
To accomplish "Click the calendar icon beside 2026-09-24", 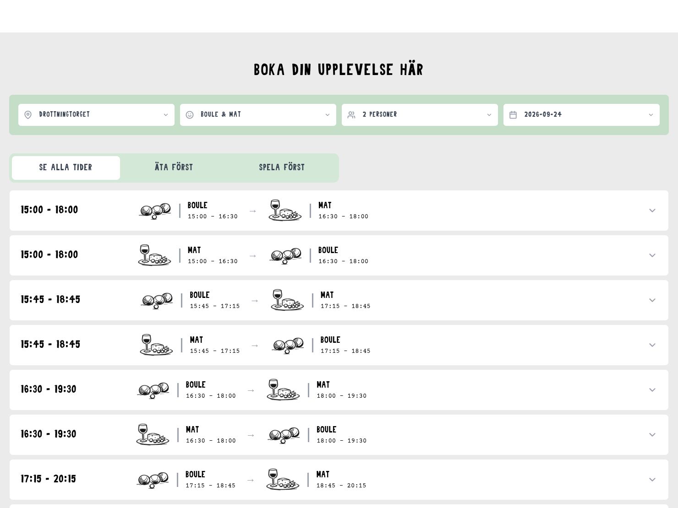I will click(513, 115).
